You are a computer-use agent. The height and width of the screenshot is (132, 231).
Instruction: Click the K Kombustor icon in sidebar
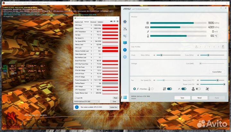click(125, 57)
